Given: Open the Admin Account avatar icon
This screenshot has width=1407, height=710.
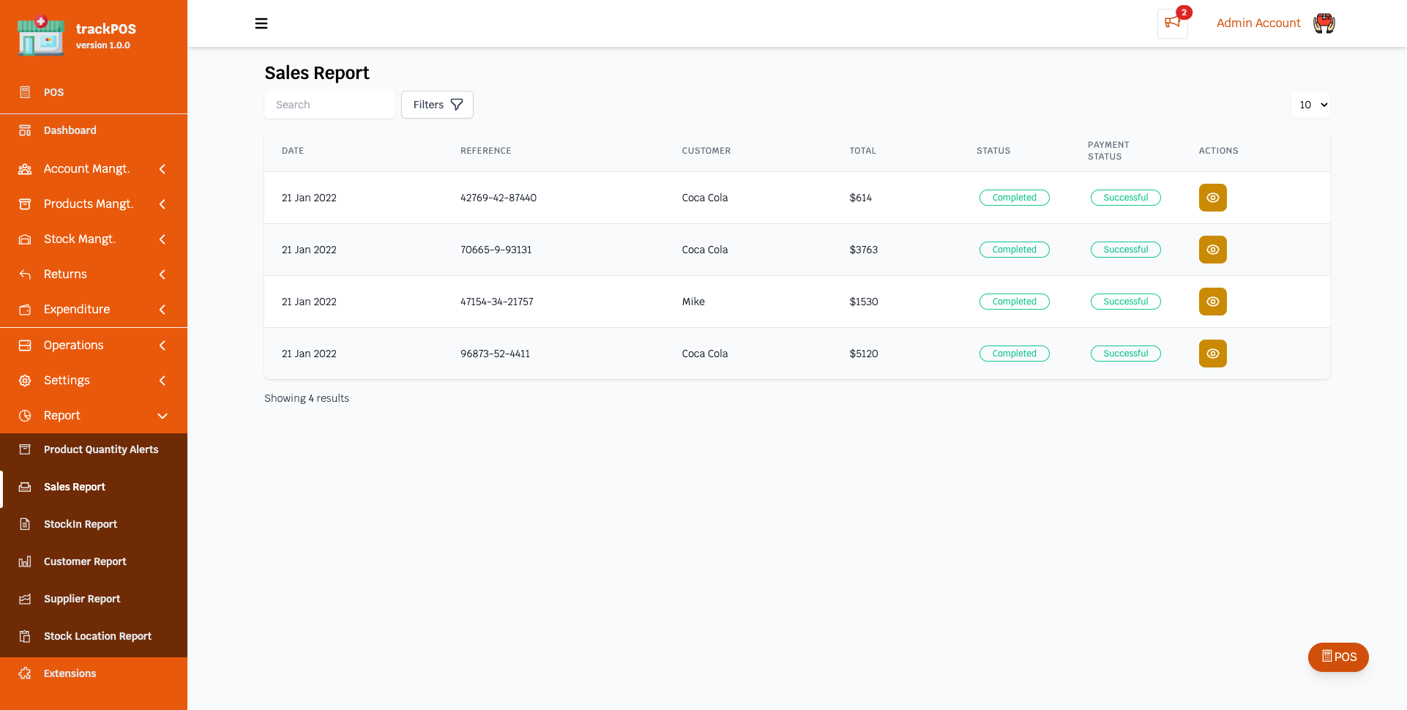Looking at the screenshot, I should pyautogui.click(x=1324, y=23).
